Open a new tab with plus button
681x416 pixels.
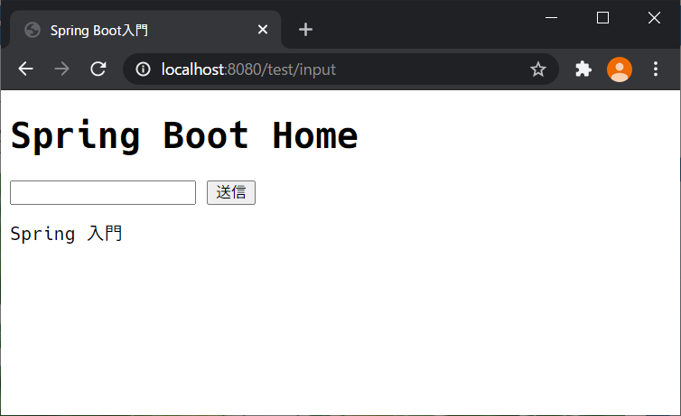coord(305,30)
